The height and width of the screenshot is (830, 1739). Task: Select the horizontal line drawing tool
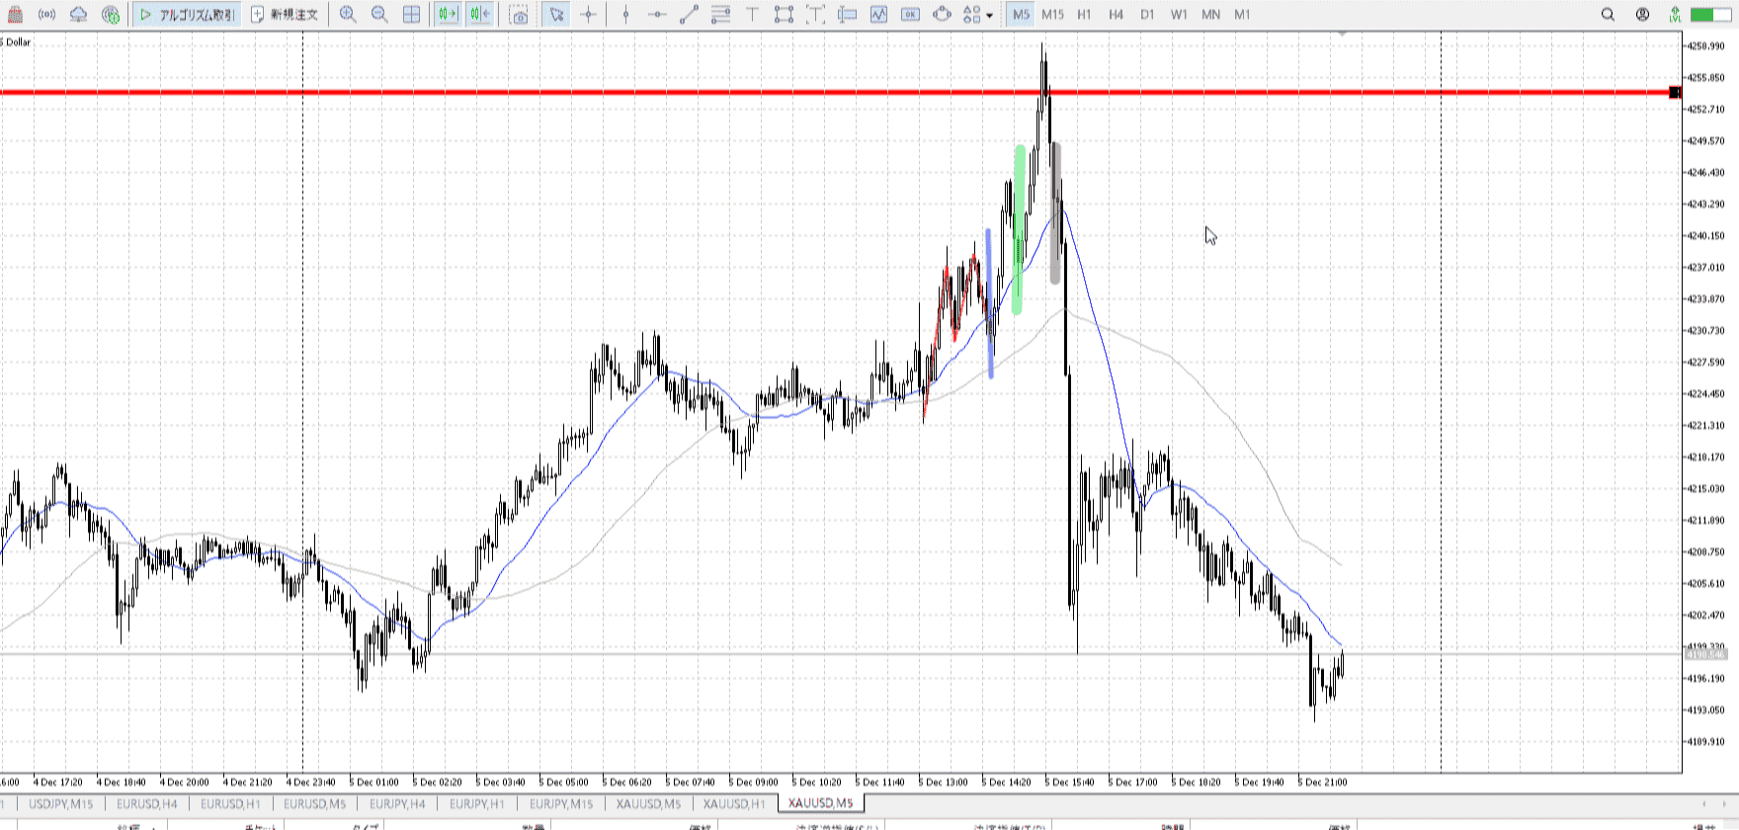click(657, 15)
